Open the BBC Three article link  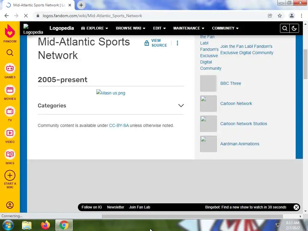pyautogui.click(x=231, y=83)
